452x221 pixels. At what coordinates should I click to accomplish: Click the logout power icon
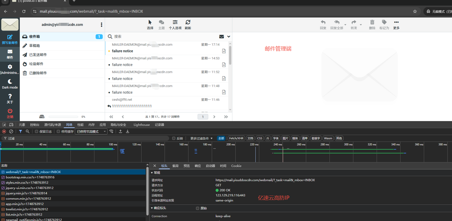pyautogui.click(x=10, y=111)
